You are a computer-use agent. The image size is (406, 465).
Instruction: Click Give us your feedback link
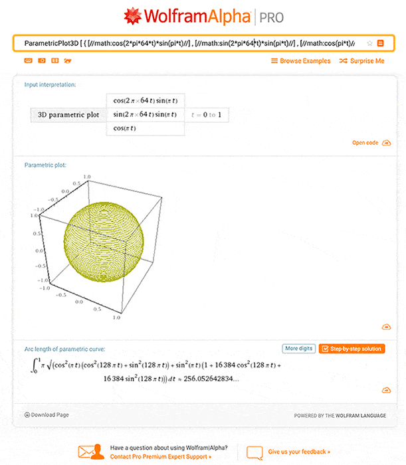click(299, 452)
